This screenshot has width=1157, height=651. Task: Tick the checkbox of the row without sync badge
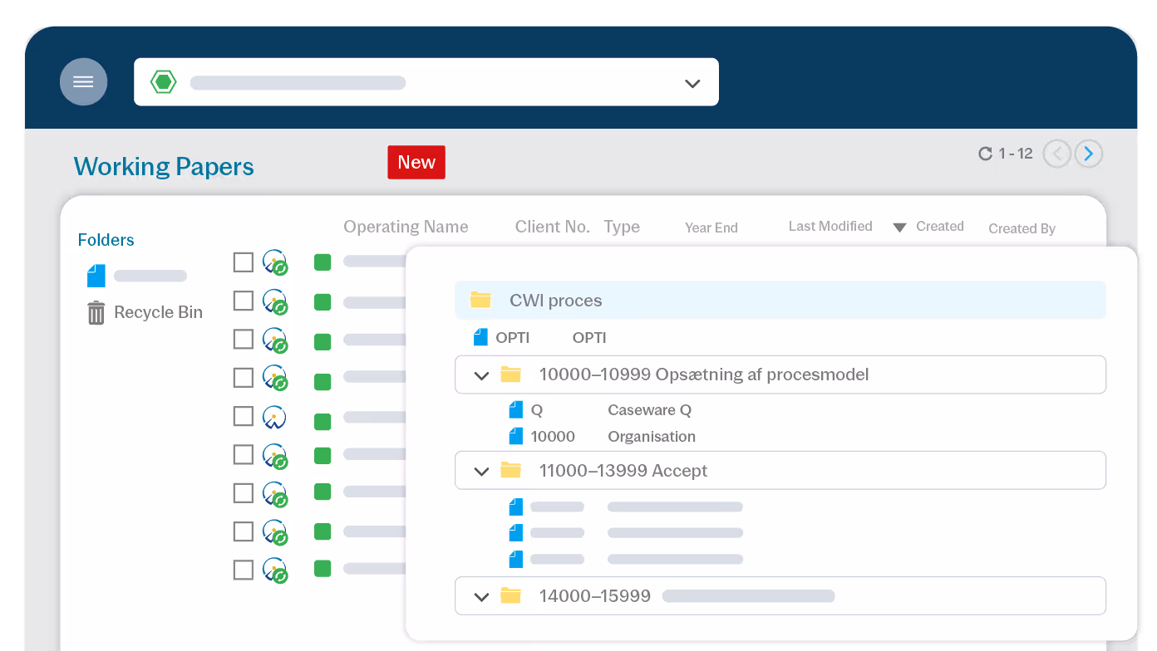tap(243, 416)
